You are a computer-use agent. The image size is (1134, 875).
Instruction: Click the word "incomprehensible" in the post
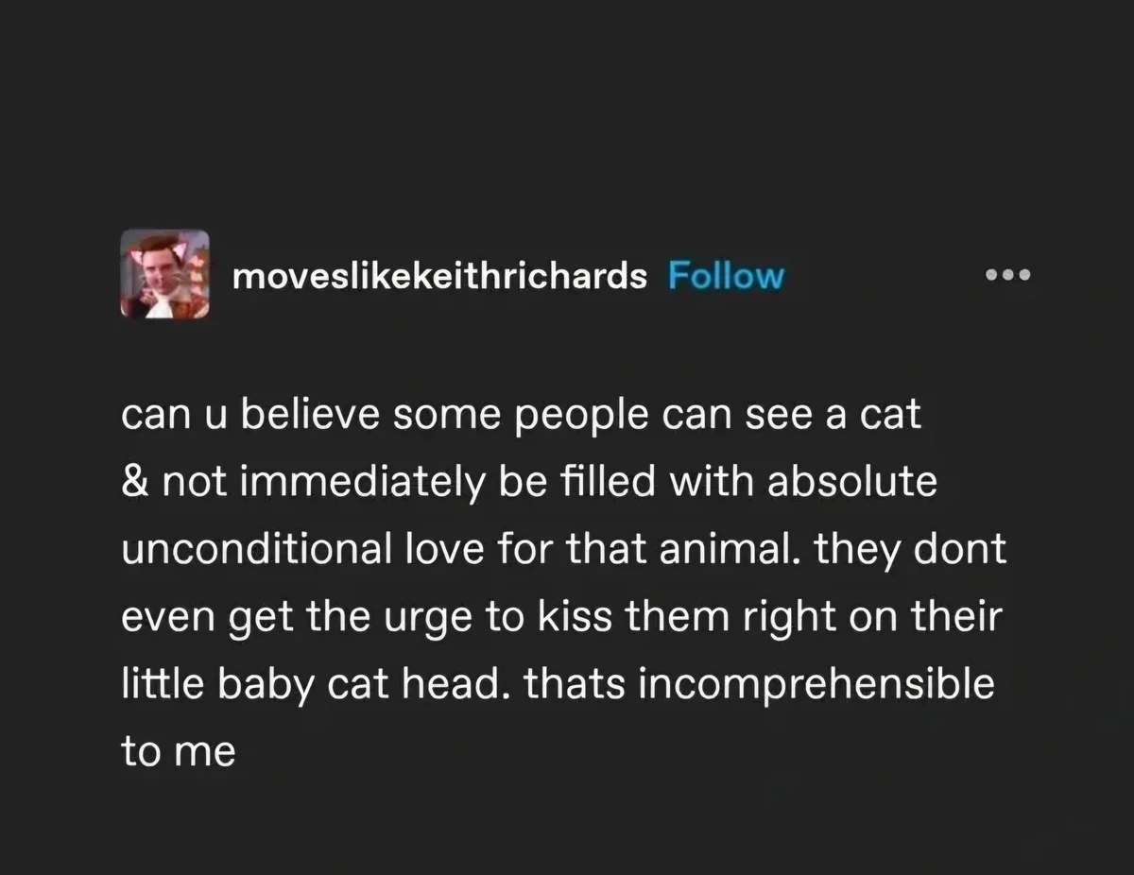coord(816,684)
